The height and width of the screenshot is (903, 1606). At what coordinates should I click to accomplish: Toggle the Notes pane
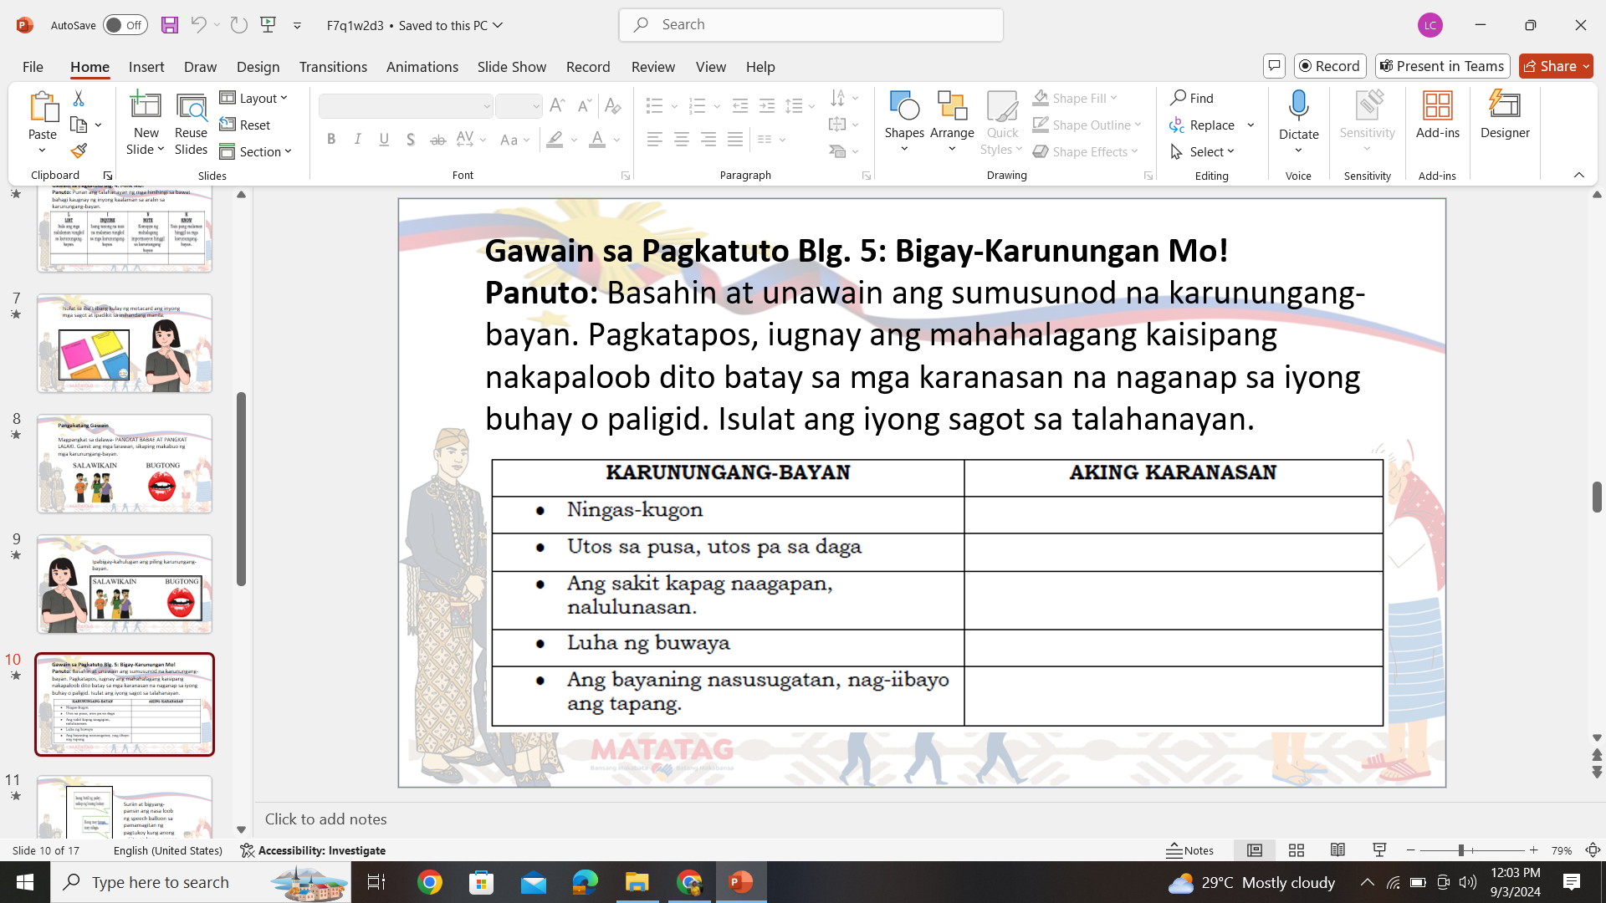[x=1190, y=850]
